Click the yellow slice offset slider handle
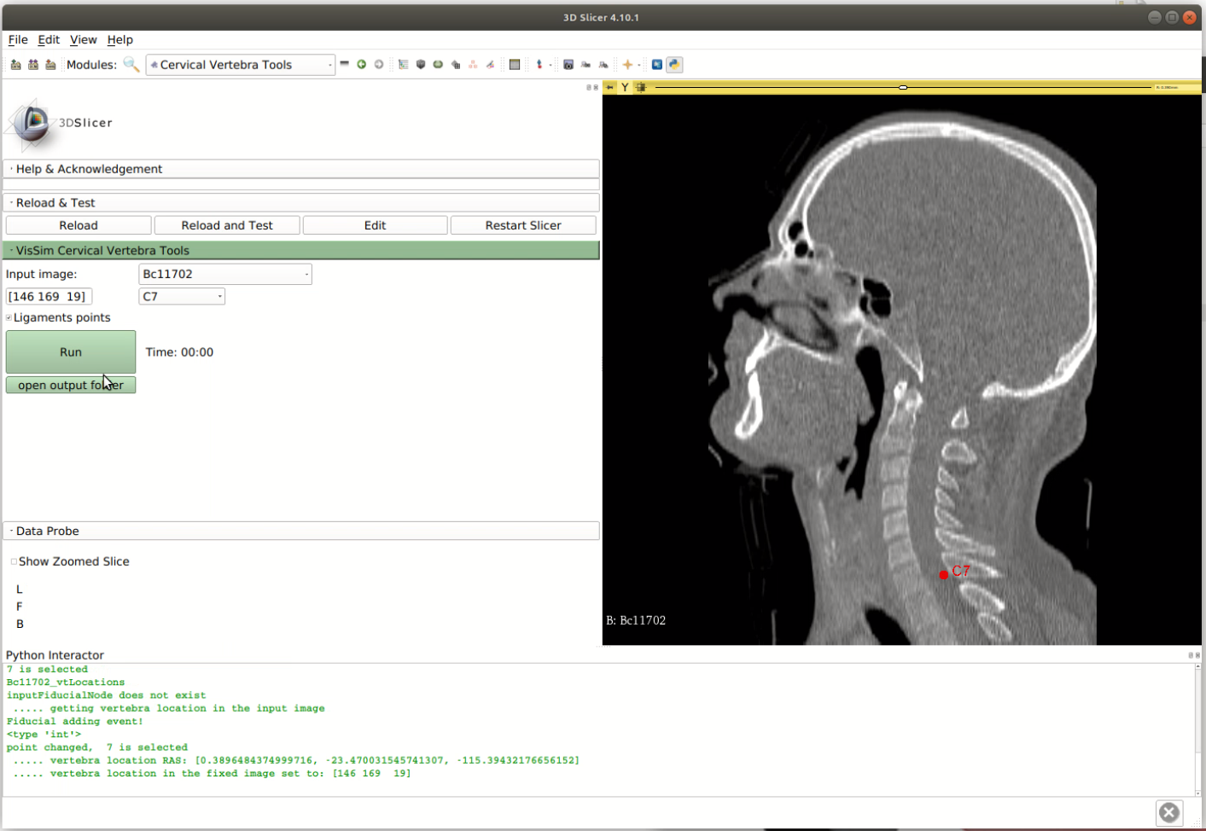Image resolution: width=1206 pixels, height=831 pixels. 902,87
